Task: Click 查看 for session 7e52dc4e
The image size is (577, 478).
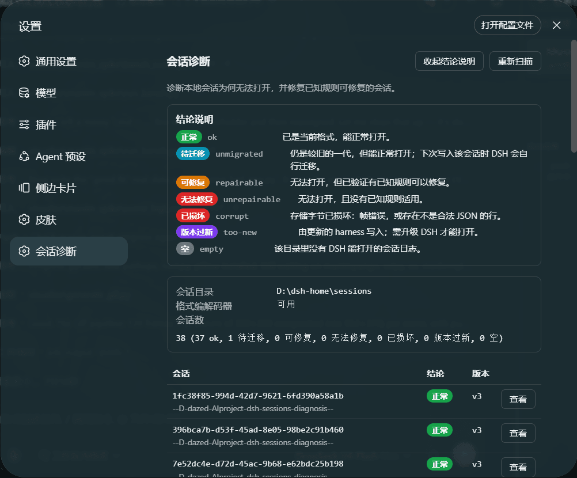Action: click(x=518, y=467)
